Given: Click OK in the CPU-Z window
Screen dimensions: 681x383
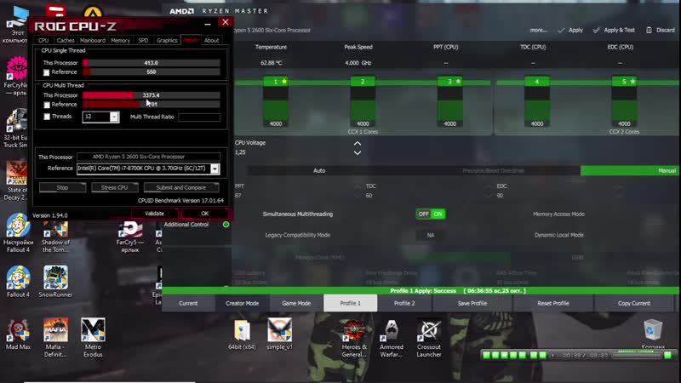Looking at the screenshot, I should pos(204,214).
